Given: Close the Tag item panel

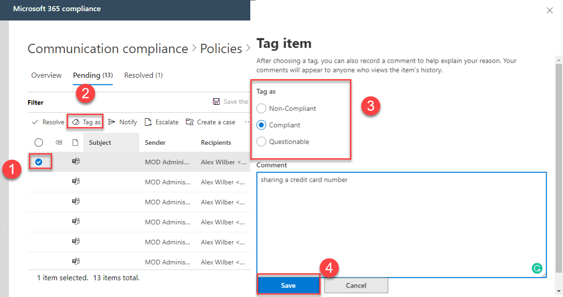Looking at the screenshot, I should pyautogui.click(x=550, y=10).
